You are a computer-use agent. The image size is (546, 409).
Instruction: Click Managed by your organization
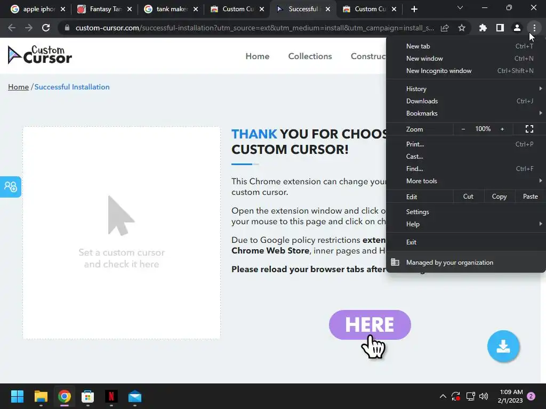click(x=466, y=262)
